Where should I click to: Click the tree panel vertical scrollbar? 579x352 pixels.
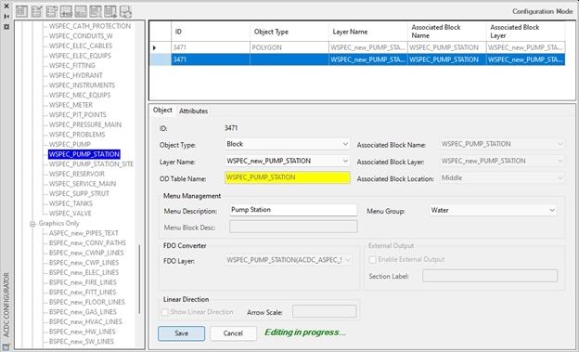139,280
